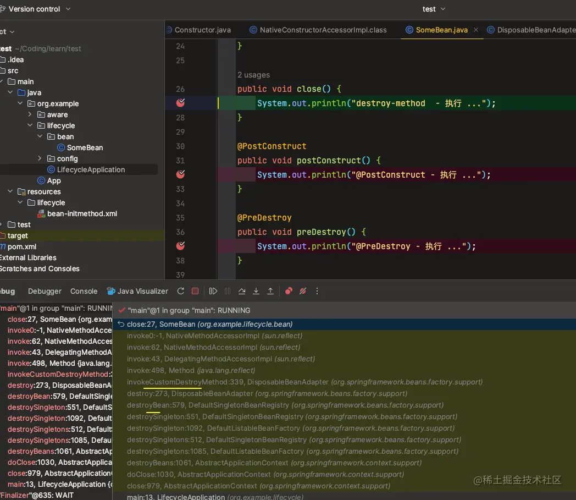Stop the debug session with red square
The width and height of the screenshot is (576, 500).
click(195, 291)
